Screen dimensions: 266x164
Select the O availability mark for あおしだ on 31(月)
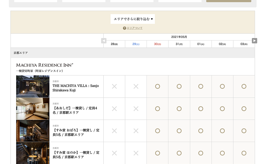tap(179, 109)
